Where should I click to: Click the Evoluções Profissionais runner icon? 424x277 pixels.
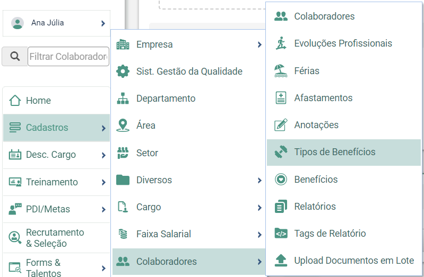point(281,43)
